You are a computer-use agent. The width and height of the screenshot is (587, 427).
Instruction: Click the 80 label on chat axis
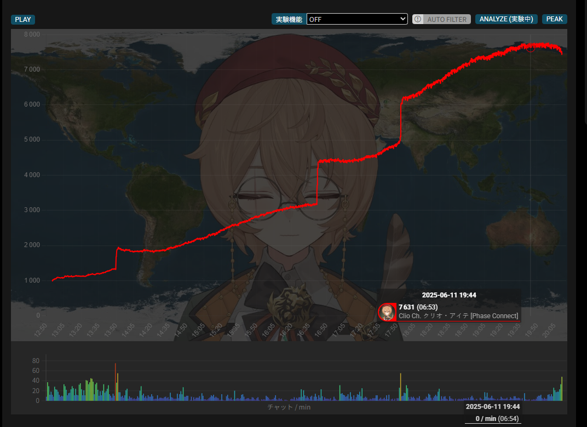click(x=36, y=361)
